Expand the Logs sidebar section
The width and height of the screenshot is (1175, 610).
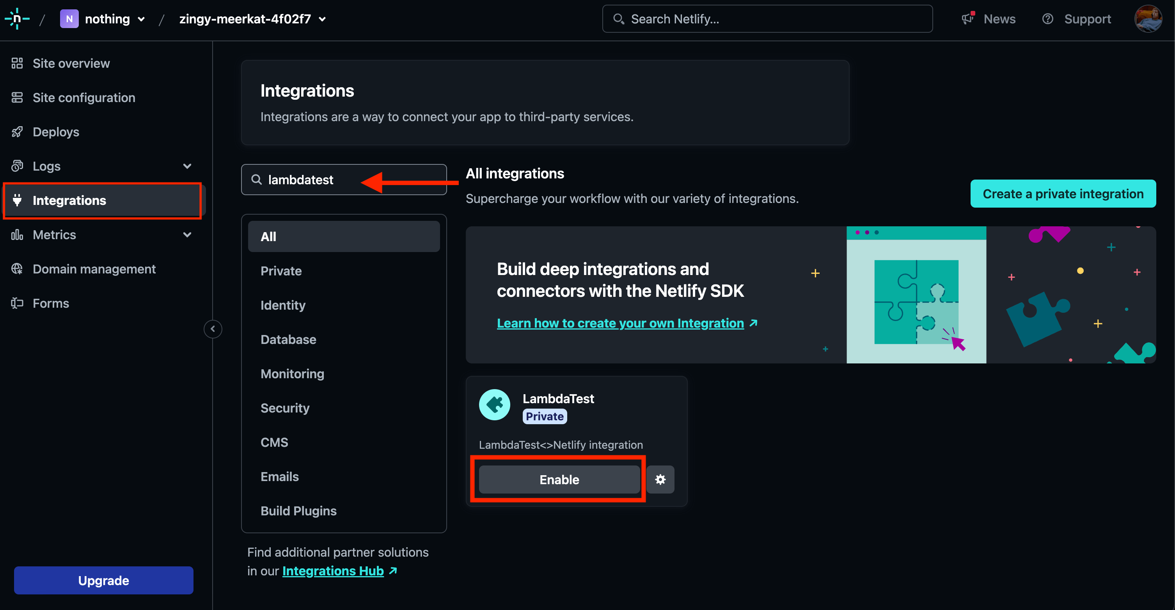[186, 166]
